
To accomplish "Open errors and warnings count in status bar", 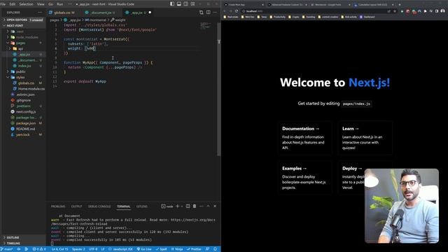I will (x=39, y=249).
